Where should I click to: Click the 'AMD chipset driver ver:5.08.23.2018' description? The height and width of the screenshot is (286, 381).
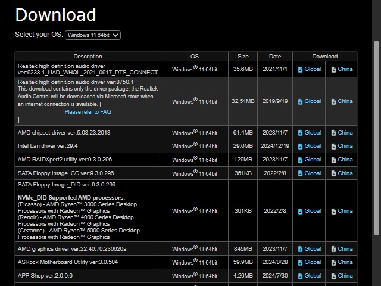pyautogui.click(x=64, y=133)
